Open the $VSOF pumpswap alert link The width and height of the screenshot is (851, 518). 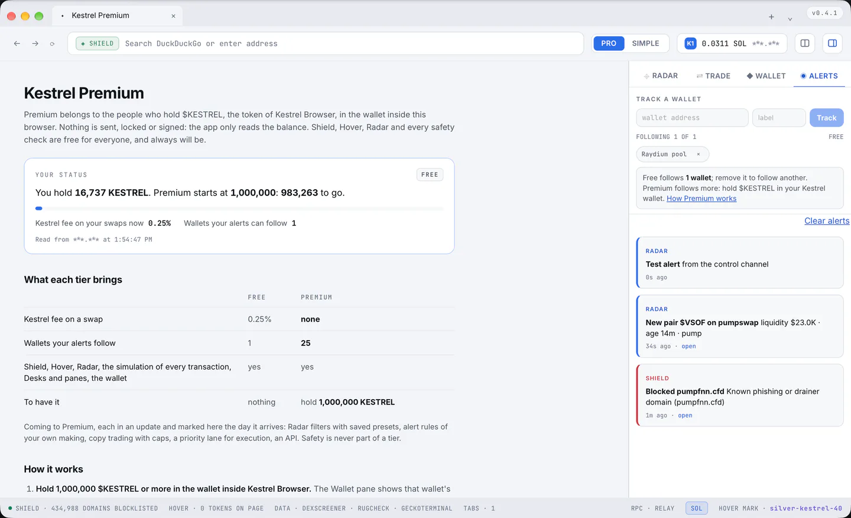coord(688,347)
